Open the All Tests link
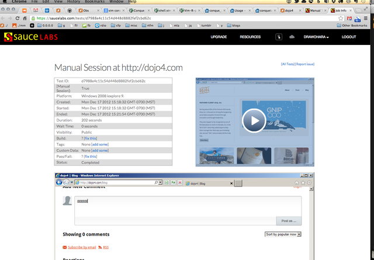Viewport: 374px width, 260px height. 288,64
